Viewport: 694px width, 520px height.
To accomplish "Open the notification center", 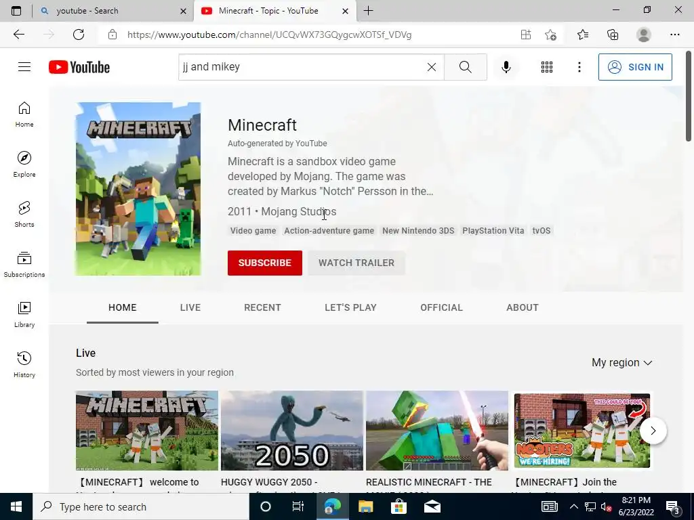I will coord(673,507).
